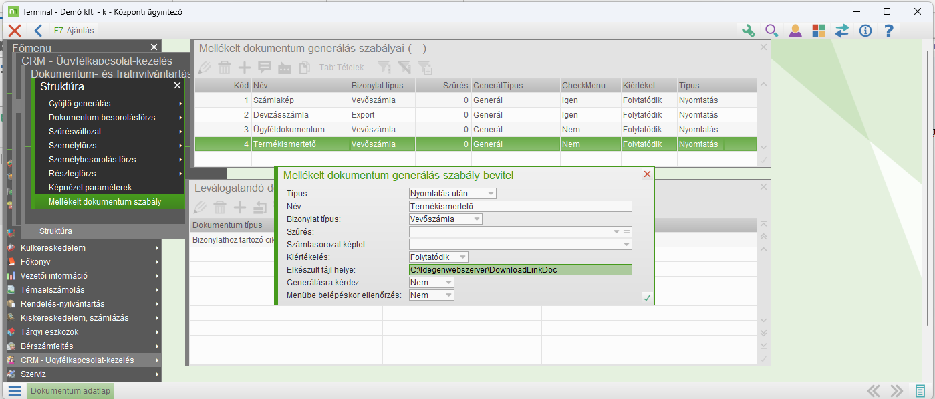Open the green wrench settings icon
The width and height of the screenshot is (935, 399).
(749, 31)
